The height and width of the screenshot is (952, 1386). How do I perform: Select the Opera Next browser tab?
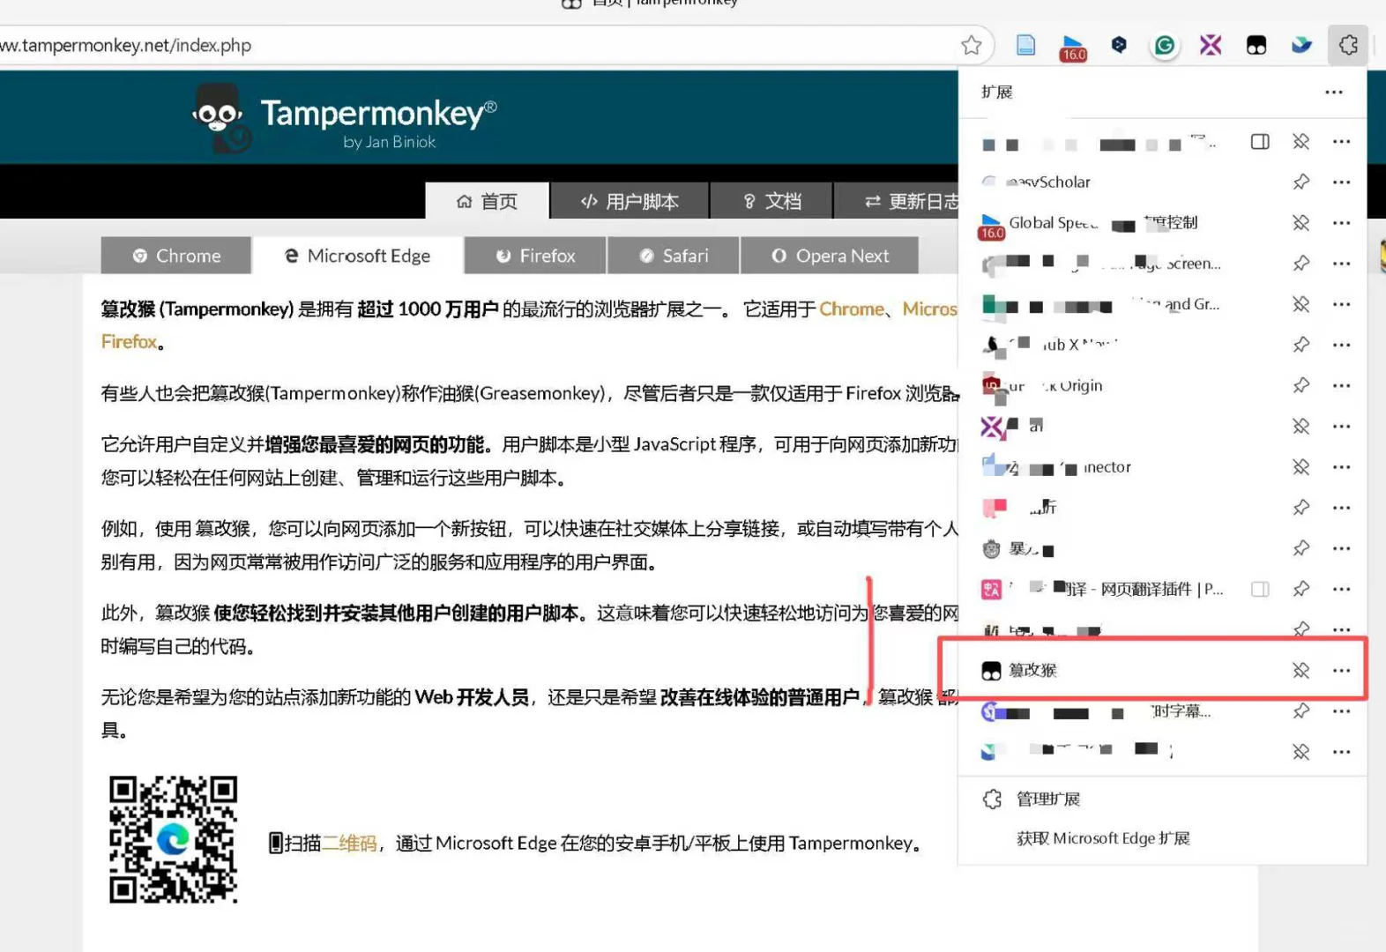(x=830, y=256)
